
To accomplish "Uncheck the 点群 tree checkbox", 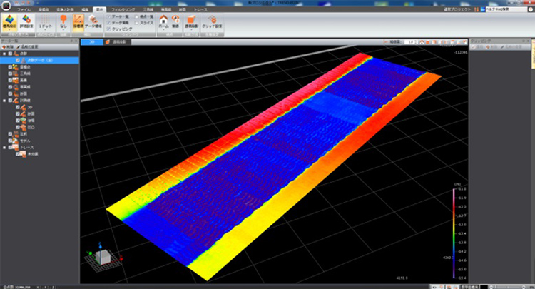I will tap(10, 54).
